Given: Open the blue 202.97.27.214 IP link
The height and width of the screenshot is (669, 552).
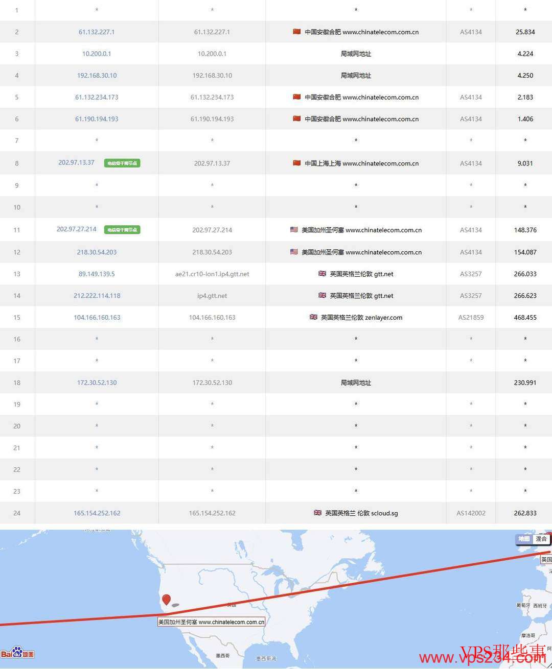Looking at the screenshot, I should click(x=76, y=229).
